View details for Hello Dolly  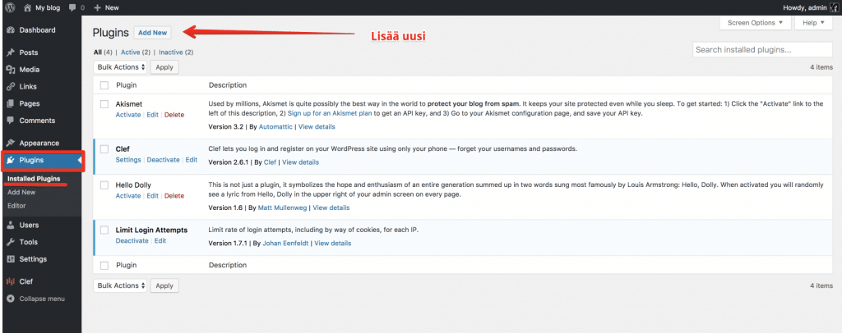pos(331,208)
